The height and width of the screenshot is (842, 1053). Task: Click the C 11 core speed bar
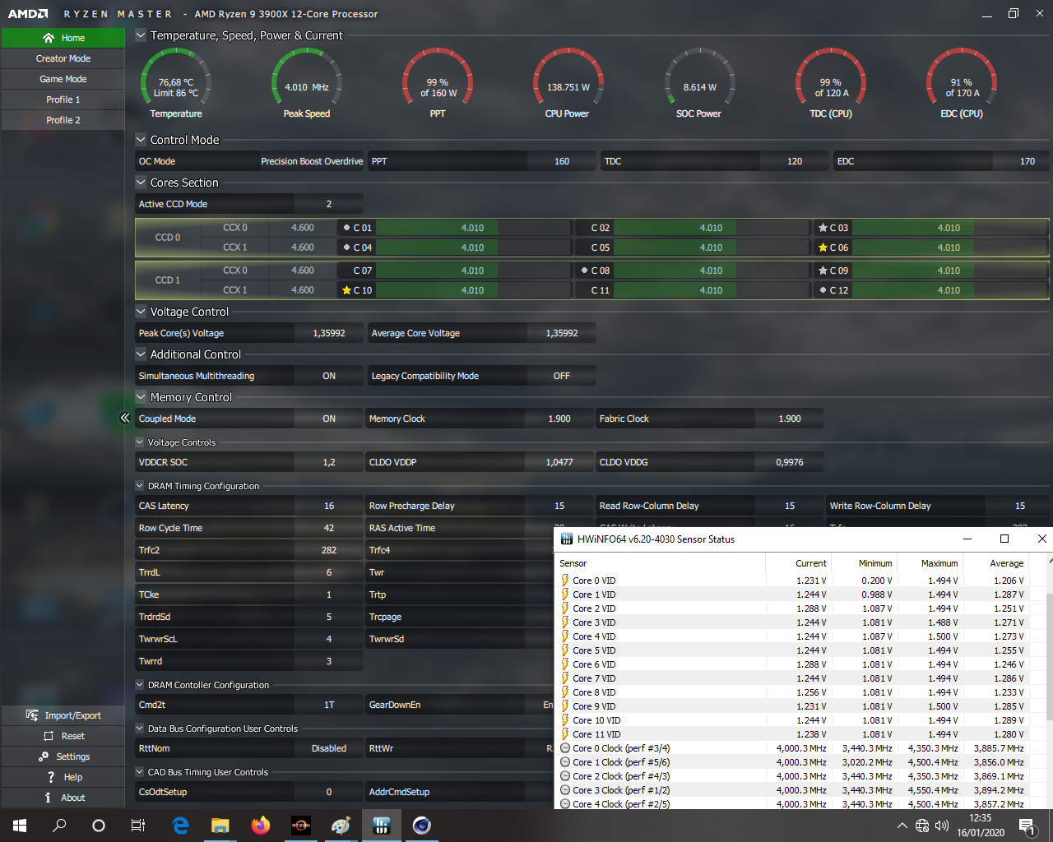(x=711, y=290)
